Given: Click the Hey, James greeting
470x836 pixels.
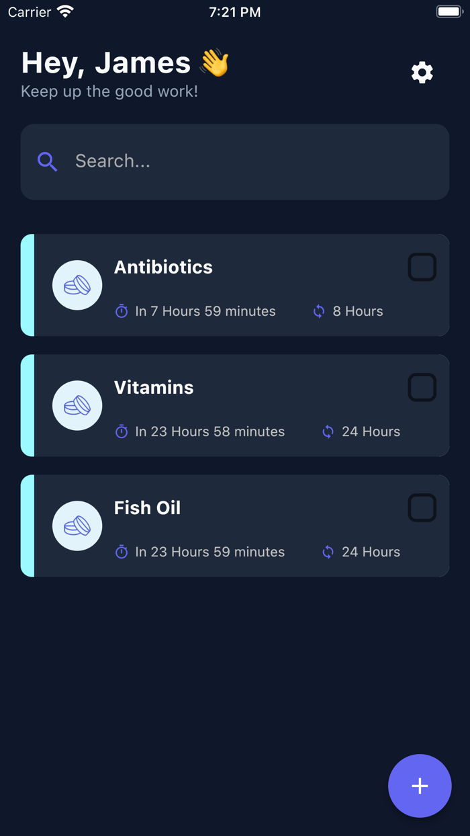Looking at the screenshot, I should tap(105, 62).
